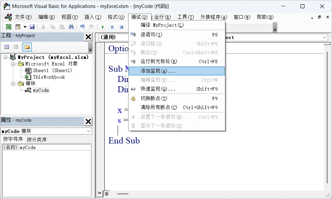Open the 工具(T) menu

186,17
